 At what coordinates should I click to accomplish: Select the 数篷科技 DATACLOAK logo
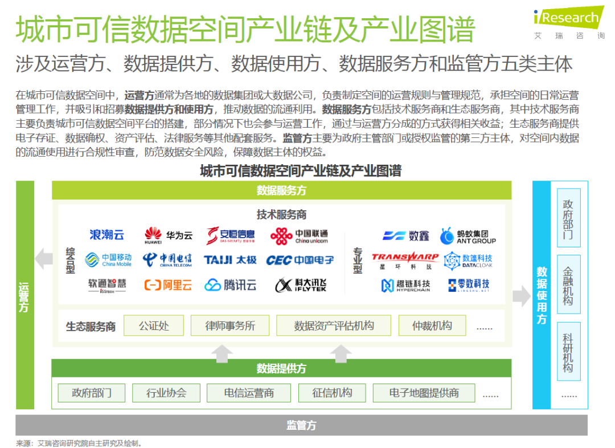[470, 260]
